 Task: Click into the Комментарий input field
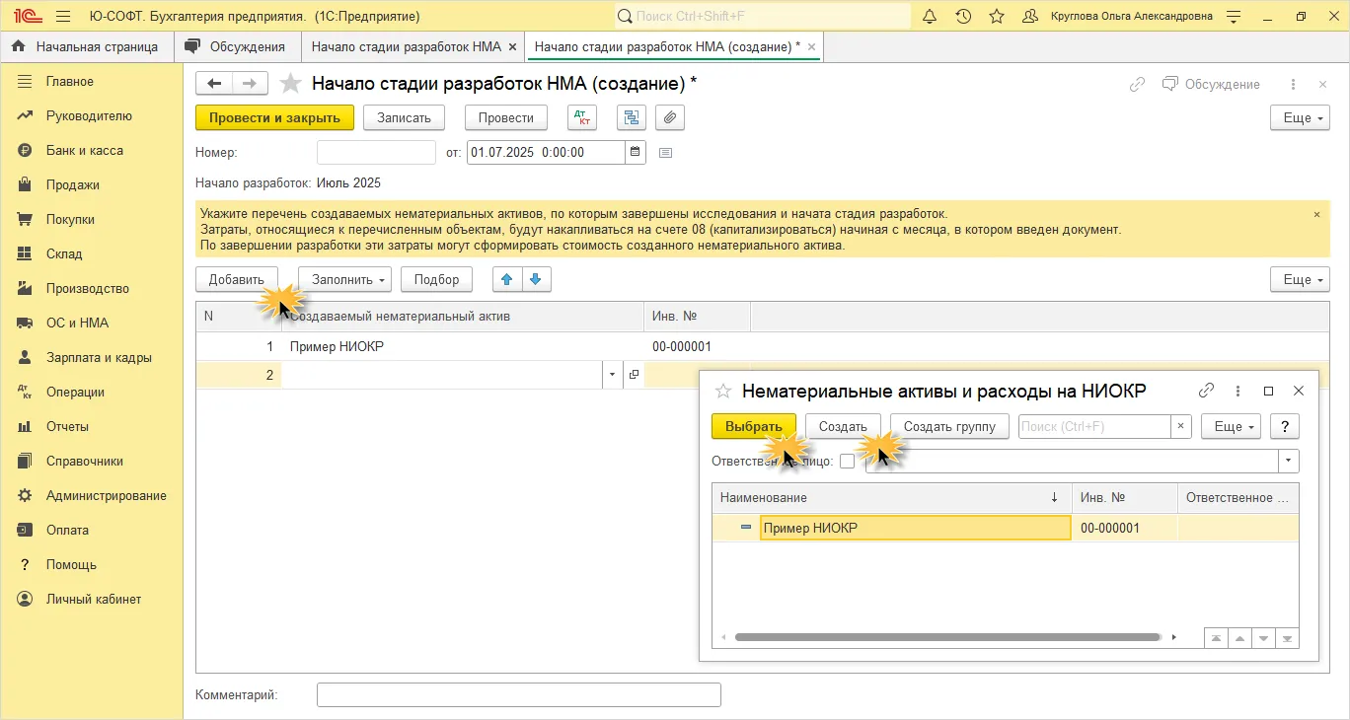519,694
